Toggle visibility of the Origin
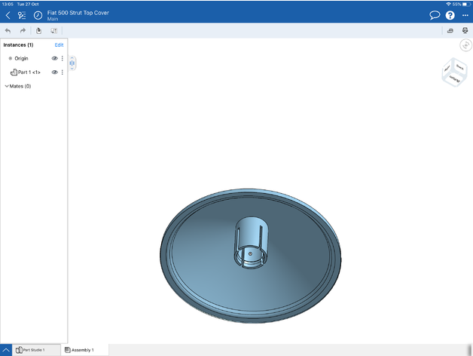 point(54,58)
